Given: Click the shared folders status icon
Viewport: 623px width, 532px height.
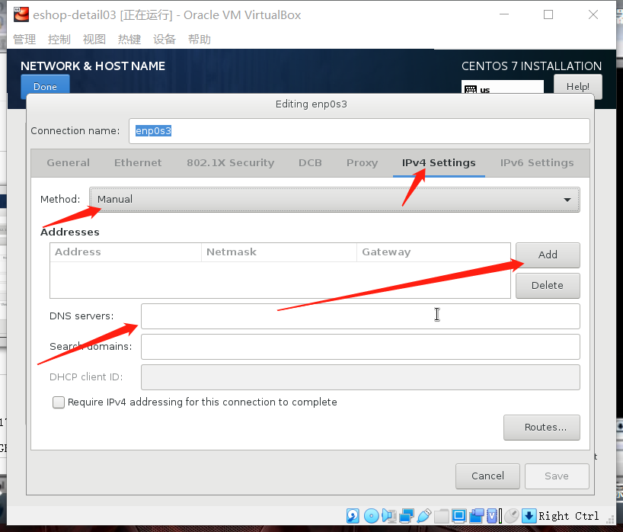Looking at the screenshot, I should tap(442, 516).
